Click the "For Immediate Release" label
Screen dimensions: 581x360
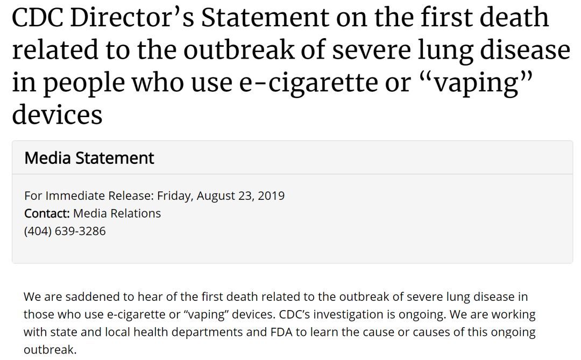89,196
